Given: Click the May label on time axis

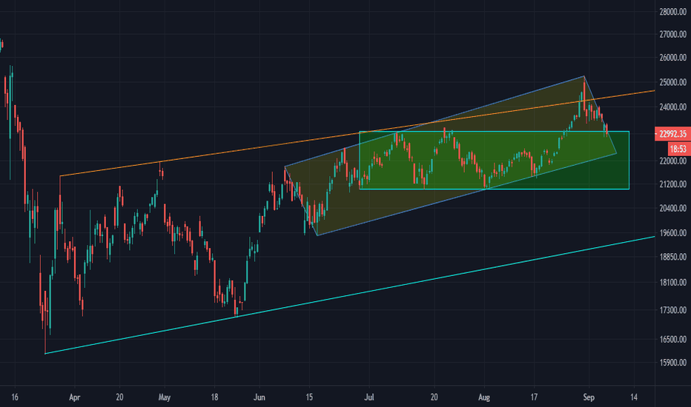Looking at the screenshot, I should 165,397.
